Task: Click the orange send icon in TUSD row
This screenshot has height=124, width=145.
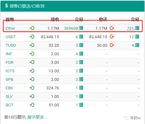Action: (x=112, y=45)
